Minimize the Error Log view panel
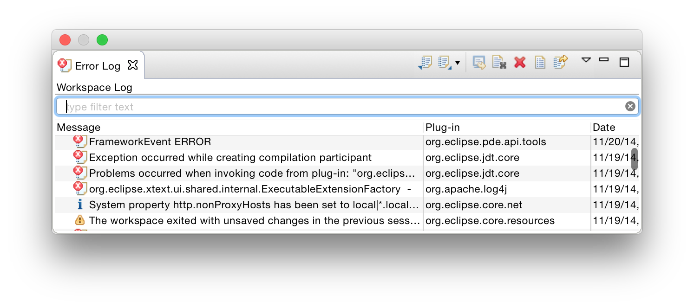 [604, 59]
